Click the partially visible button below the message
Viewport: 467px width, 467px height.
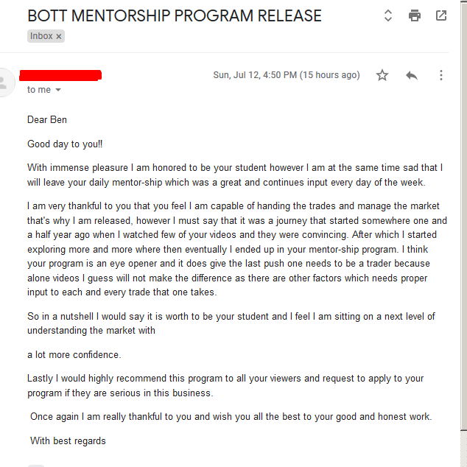35,465
